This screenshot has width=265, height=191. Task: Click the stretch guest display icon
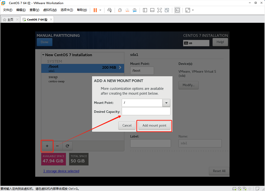[x=188, y=10]
